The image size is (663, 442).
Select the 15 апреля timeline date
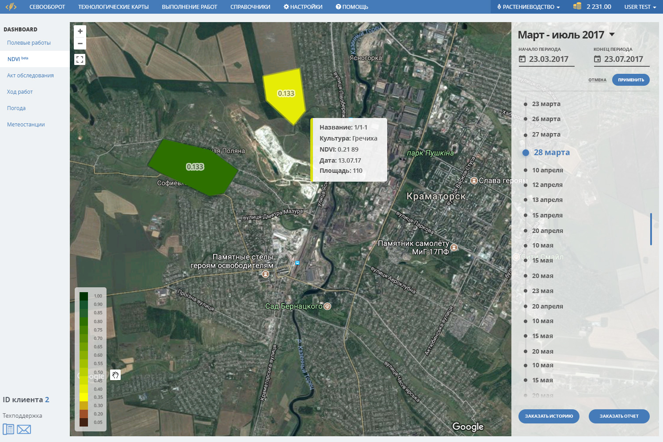[x=548, y=215]
